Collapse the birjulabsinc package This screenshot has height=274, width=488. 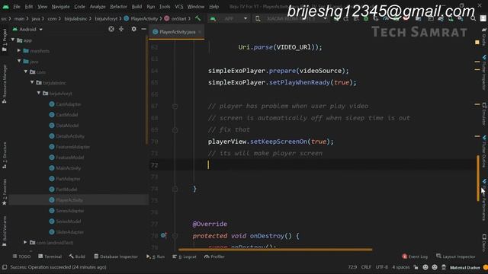pyautogui.click(x=32, y=83)
